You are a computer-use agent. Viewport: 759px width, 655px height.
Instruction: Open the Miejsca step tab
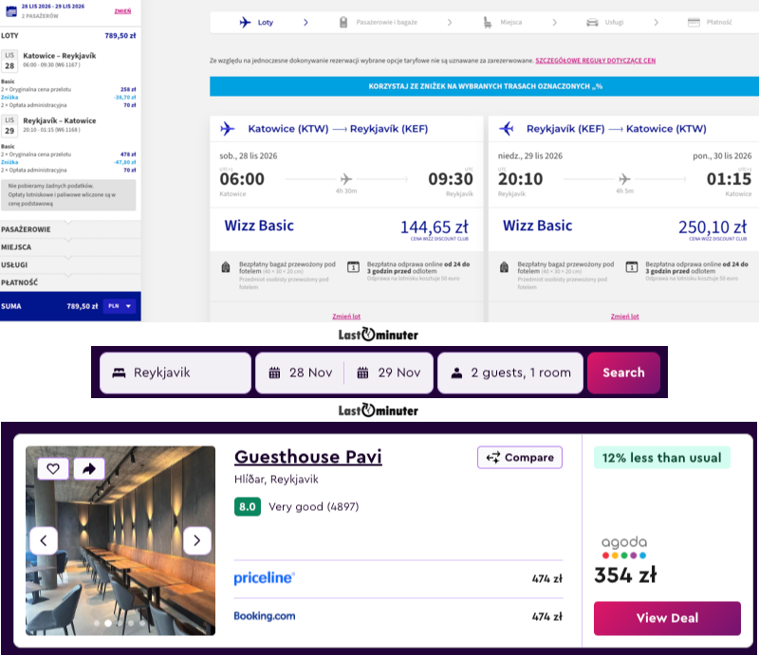click(510, 22)
